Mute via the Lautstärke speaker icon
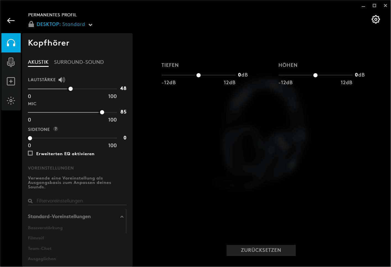This screenshot has width=391, height=267. pos(62,80)
